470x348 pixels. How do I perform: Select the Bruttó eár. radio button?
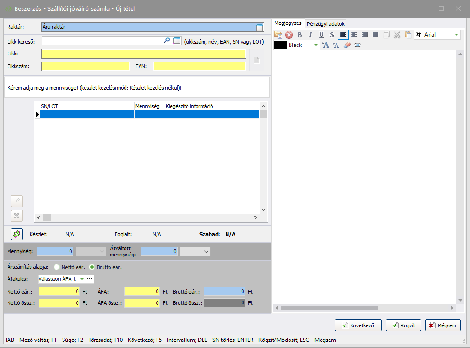93,267
